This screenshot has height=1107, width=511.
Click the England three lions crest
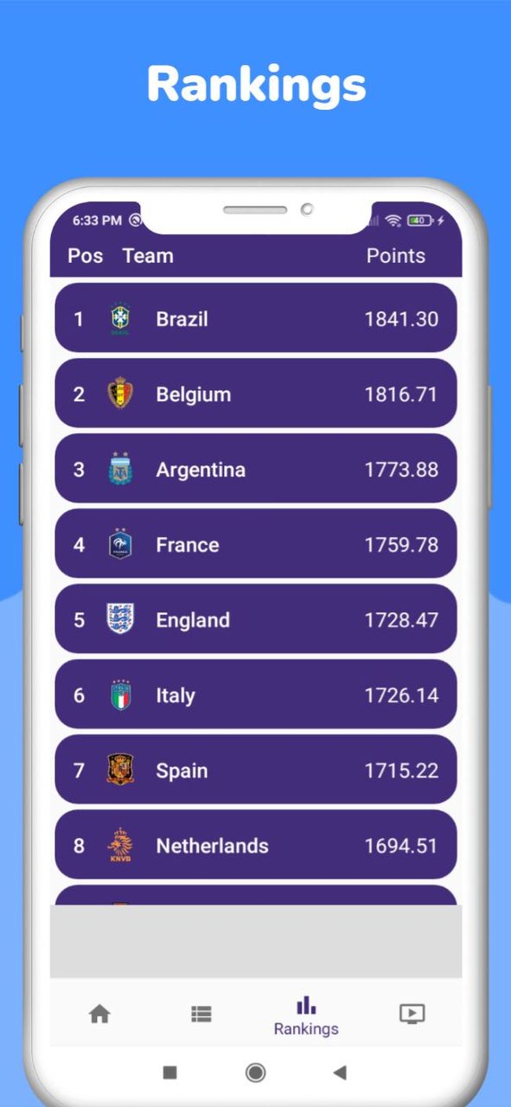coord(120,619)
